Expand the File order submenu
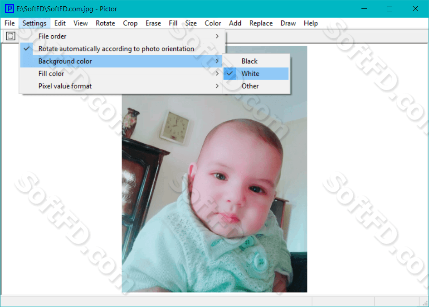Viewport: 429px width, 307px height. pyautogui.click(x=122, y=36)
